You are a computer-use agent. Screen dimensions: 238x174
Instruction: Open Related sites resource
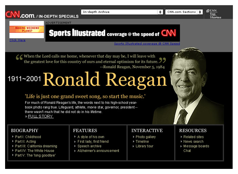pyautogui.click(x=193, y=137)
